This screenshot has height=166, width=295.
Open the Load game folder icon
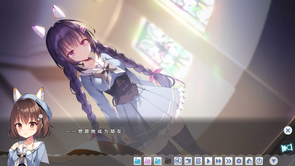pyautogui.click(x=147, y=161)
